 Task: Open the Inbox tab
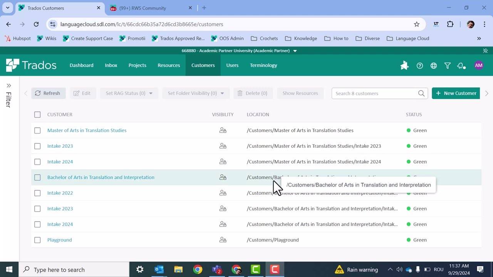(111, 65)
